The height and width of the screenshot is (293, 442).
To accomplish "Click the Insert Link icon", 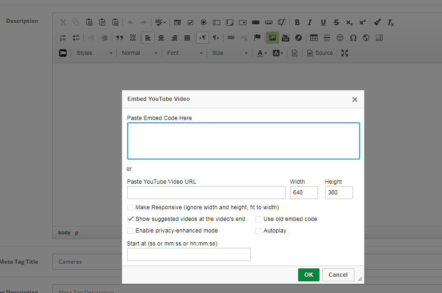I will click(231, 38).
